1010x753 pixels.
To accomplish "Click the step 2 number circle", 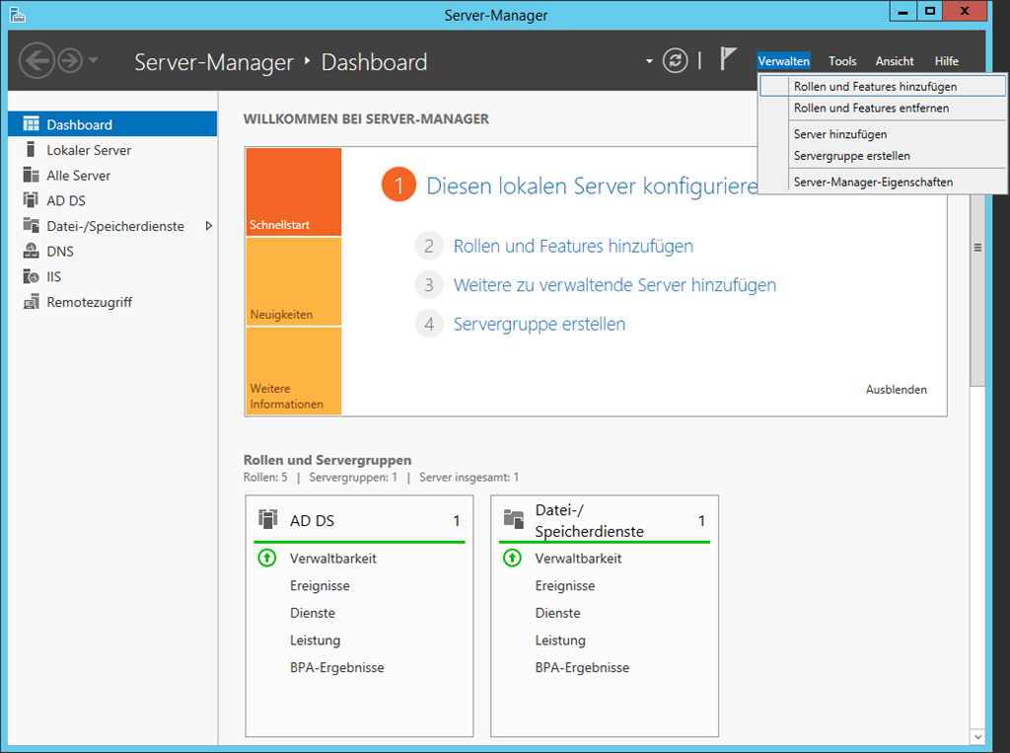I will tap(429, 247).
